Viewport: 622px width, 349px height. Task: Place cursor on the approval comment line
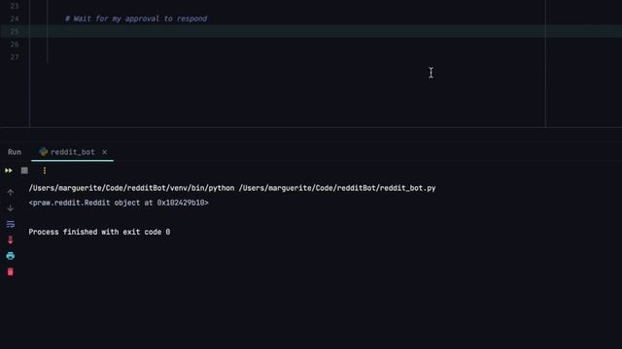click(x=136, y=18)
